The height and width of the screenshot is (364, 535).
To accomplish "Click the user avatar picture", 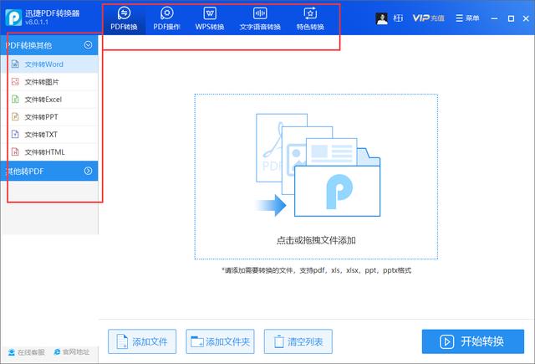I will (381, 18).
